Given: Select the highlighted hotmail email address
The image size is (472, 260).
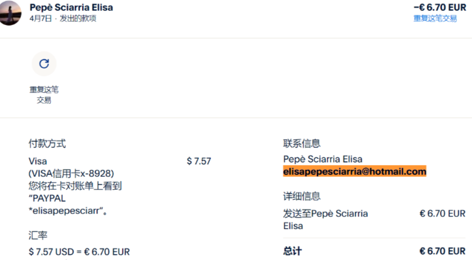Looking at the screenshot, I should coord(355,172).
